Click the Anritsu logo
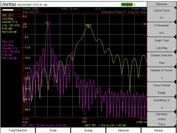 point(8,4)
